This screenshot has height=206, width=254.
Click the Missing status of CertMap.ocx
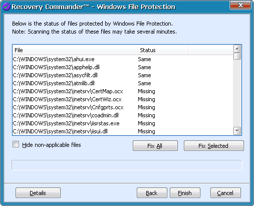pyautogui.click(x=146, y=91)
